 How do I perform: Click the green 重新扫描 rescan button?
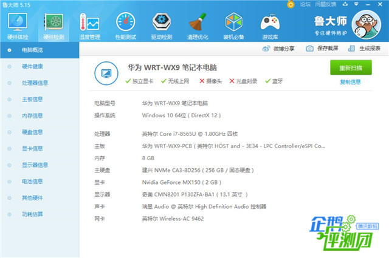(x=351, y=67)
